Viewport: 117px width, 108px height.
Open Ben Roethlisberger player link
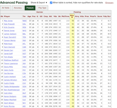coord(12,90)
